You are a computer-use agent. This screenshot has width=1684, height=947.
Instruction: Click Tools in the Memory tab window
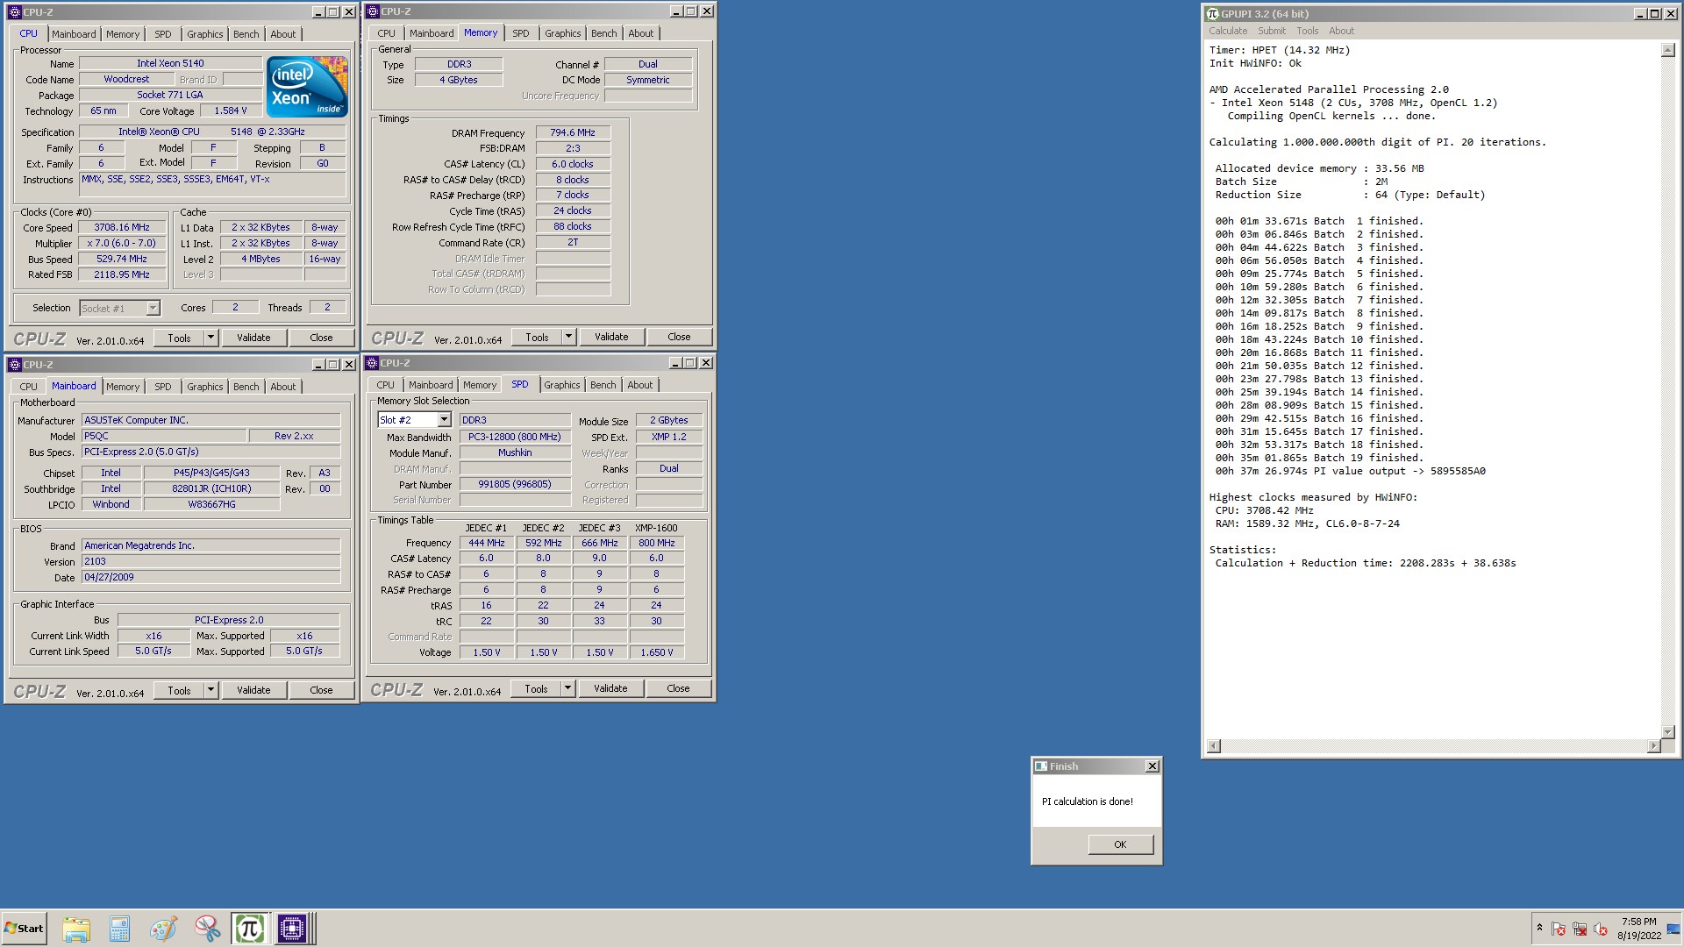[x=537, y=337]
